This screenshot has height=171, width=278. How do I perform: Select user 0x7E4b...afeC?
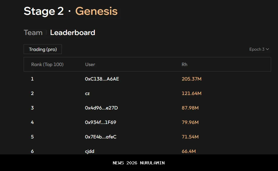[101, 137]
